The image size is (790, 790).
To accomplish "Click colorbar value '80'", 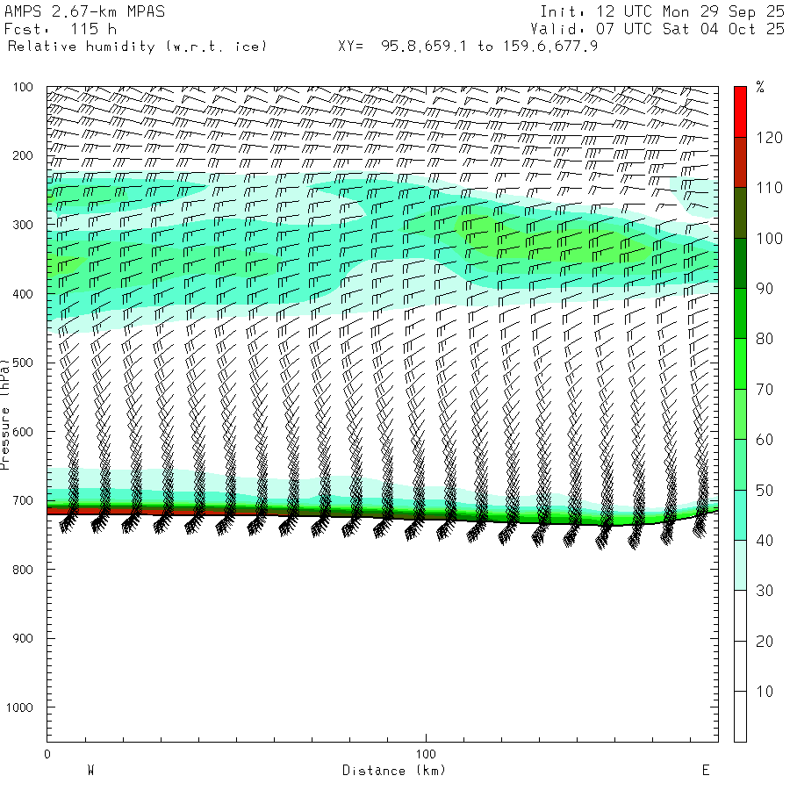I will pyautogui.click(x=765, y=339).
